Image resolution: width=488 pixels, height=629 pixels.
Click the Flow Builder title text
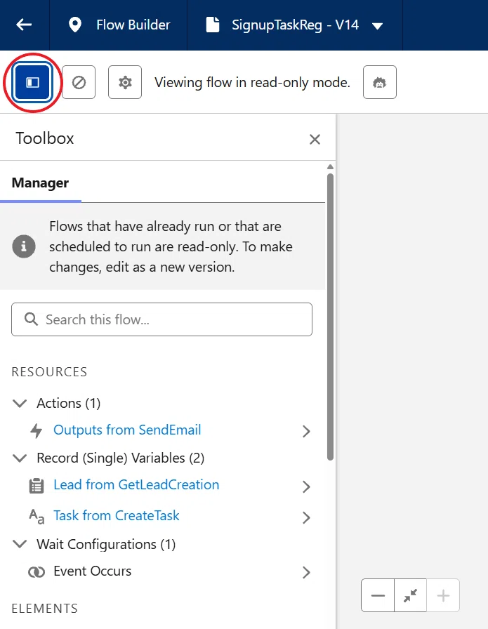click(x=133, y=25)
